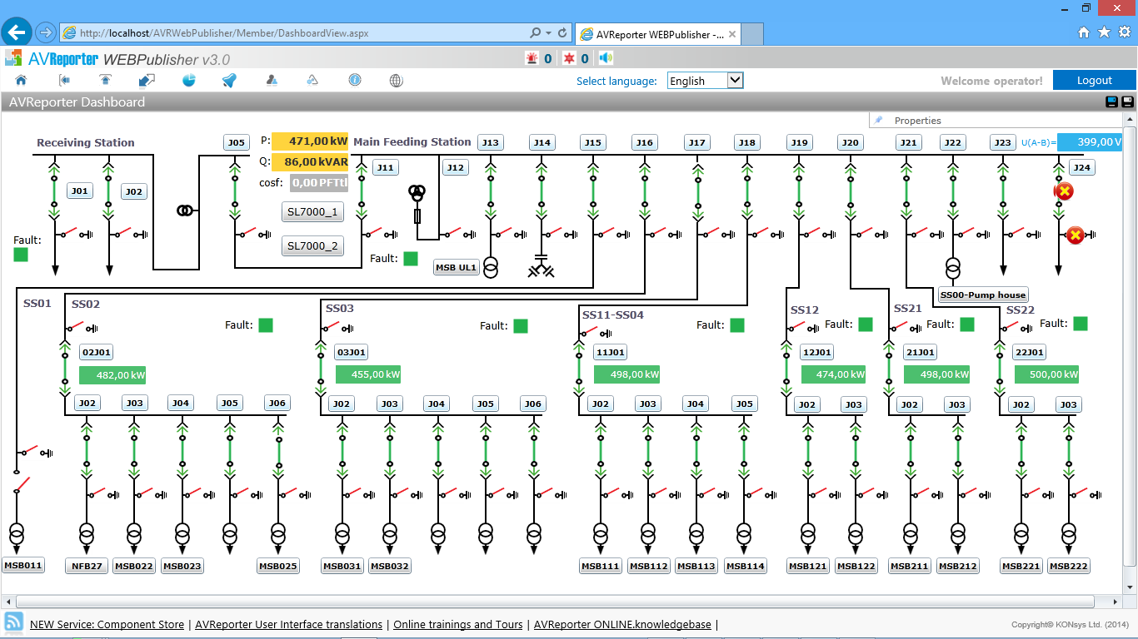1138x639 pixels.
Task: Click browser back arrow button
Action: point(17,32)
